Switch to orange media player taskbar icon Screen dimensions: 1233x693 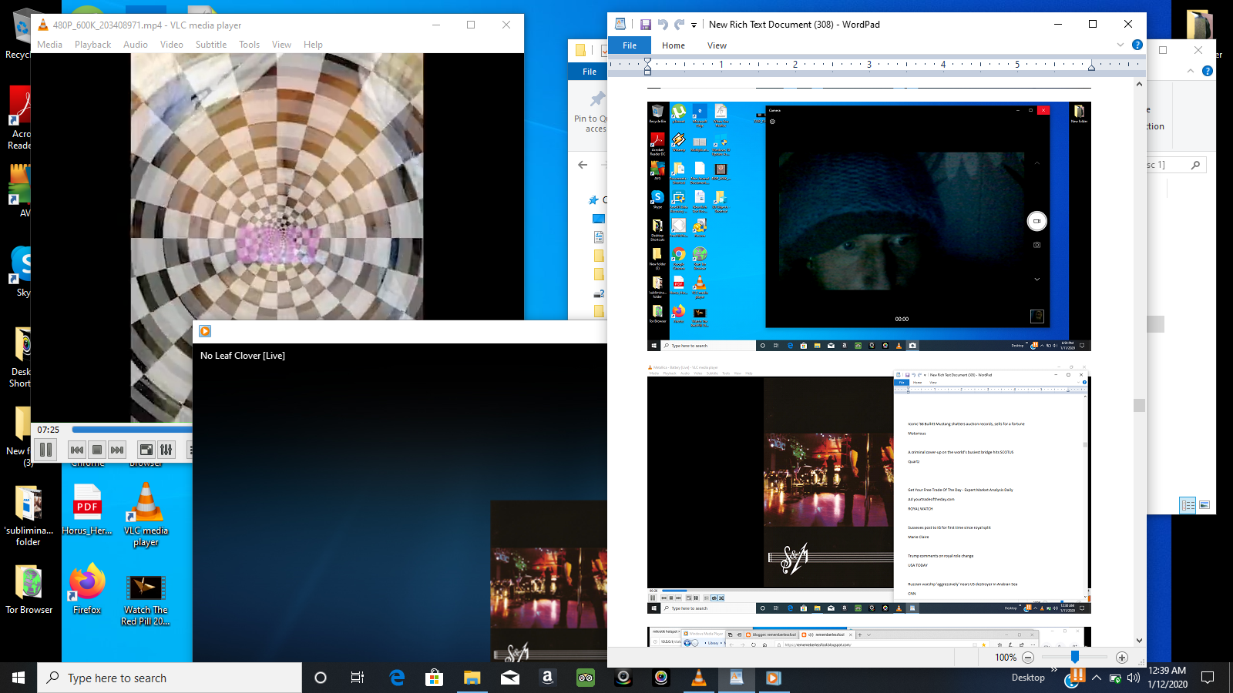[774, 678]
